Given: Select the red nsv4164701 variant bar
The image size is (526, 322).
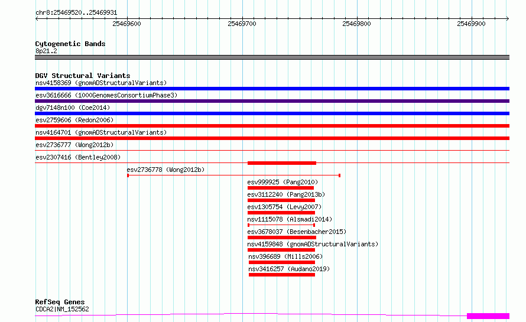Looking at the screenshot, I should [x=272, y=138].
